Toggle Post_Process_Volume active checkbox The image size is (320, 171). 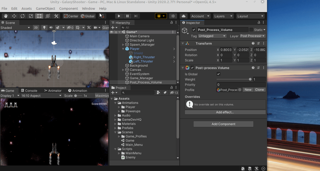tap(194, 30)
